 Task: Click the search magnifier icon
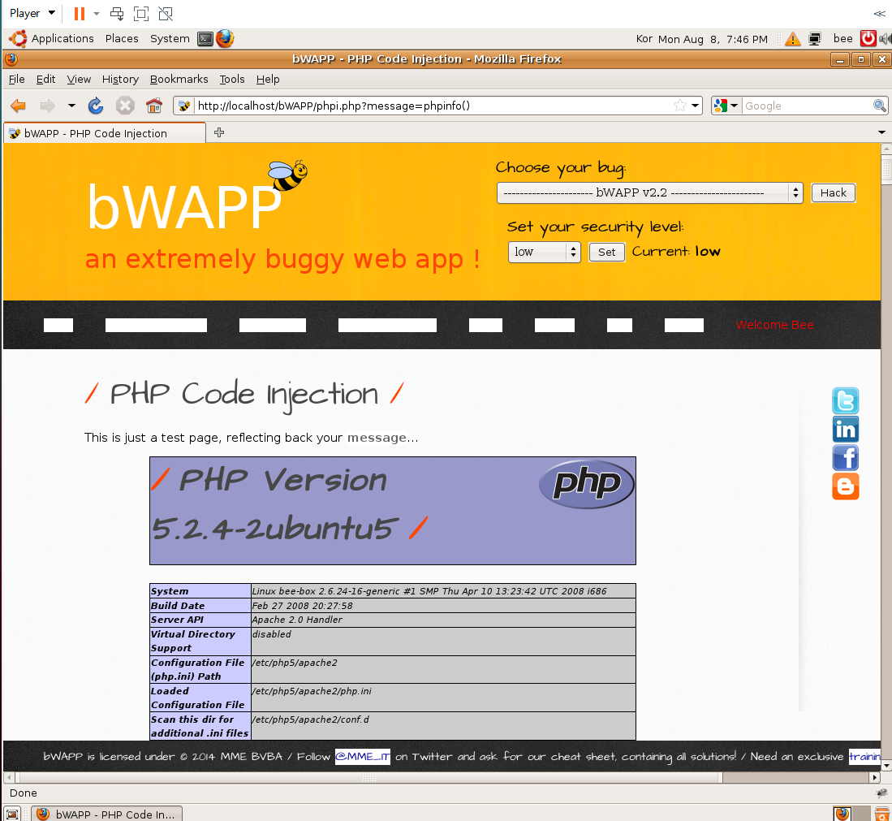point(880,106)
